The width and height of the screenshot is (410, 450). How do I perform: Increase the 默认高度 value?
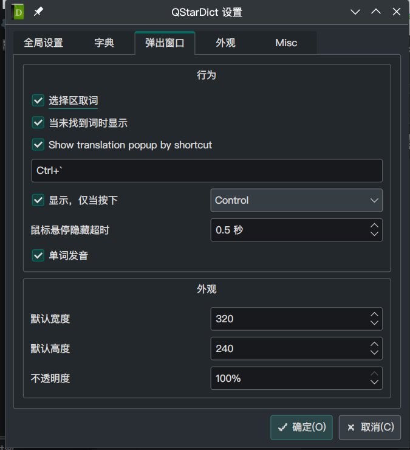coord(374,344)
